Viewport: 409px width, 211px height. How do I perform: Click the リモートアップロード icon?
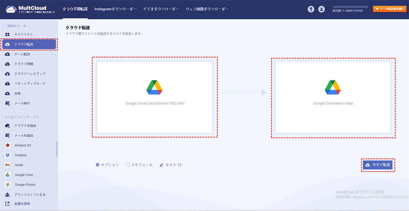[x=7, y=84]
